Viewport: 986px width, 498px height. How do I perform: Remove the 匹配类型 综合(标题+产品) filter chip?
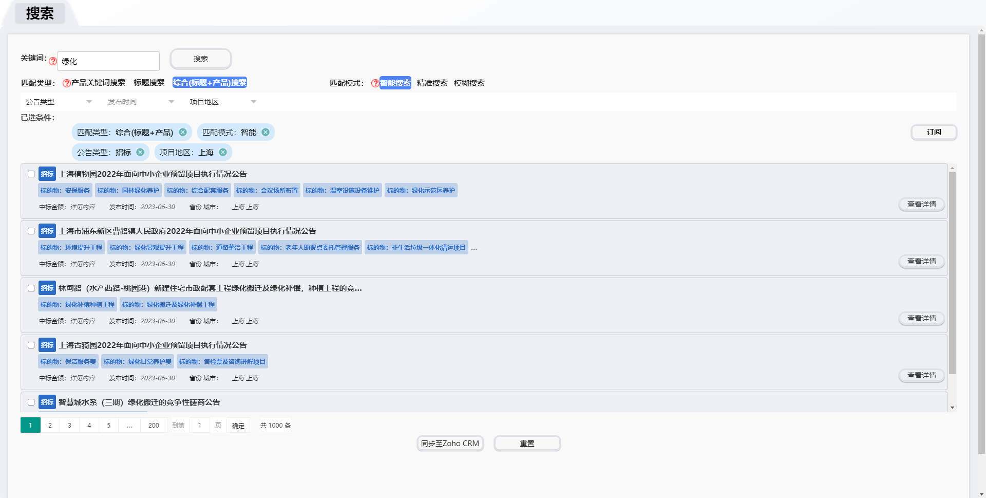[x=183, y=133]
